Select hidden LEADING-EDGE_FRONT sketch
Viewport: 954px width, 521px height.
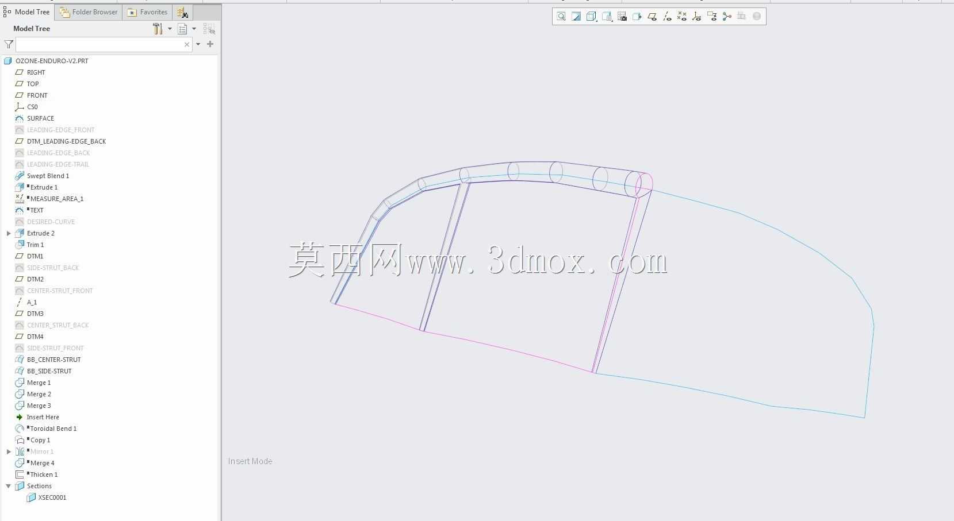point(60,130)
